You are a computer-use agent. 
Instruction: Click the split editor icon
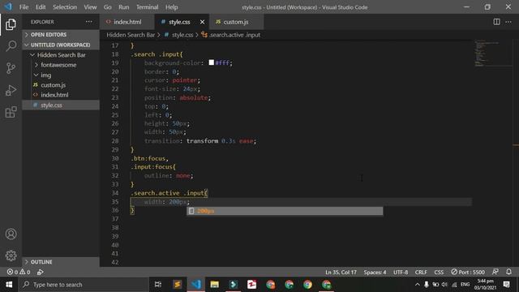click(x=496, y=22)
